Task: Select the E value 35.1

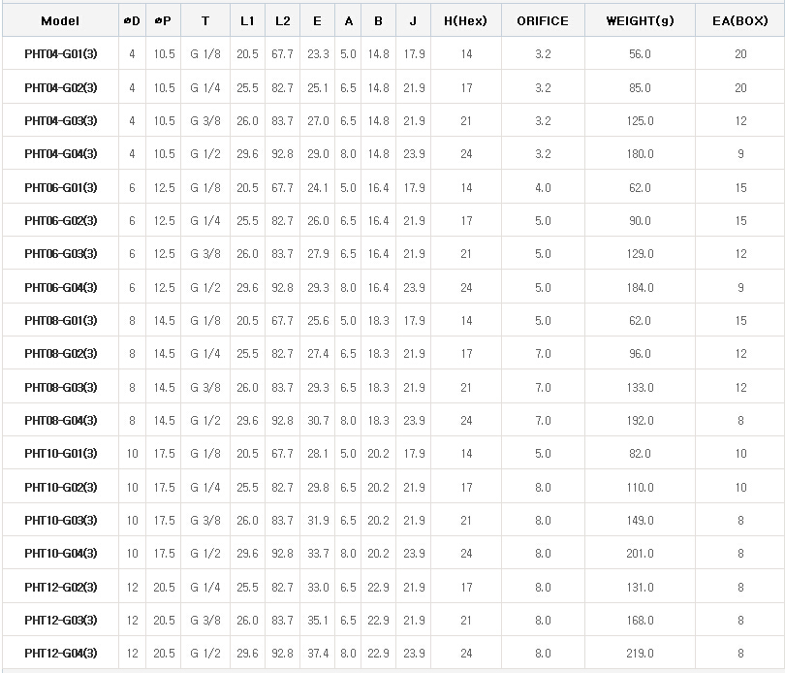Action: pos(318,621)
